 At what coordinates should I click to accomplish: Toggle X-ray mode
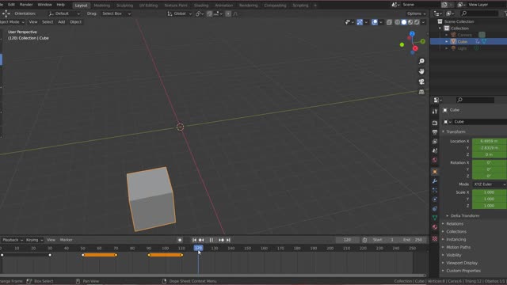pyautogui.click(x=389, y=22)
